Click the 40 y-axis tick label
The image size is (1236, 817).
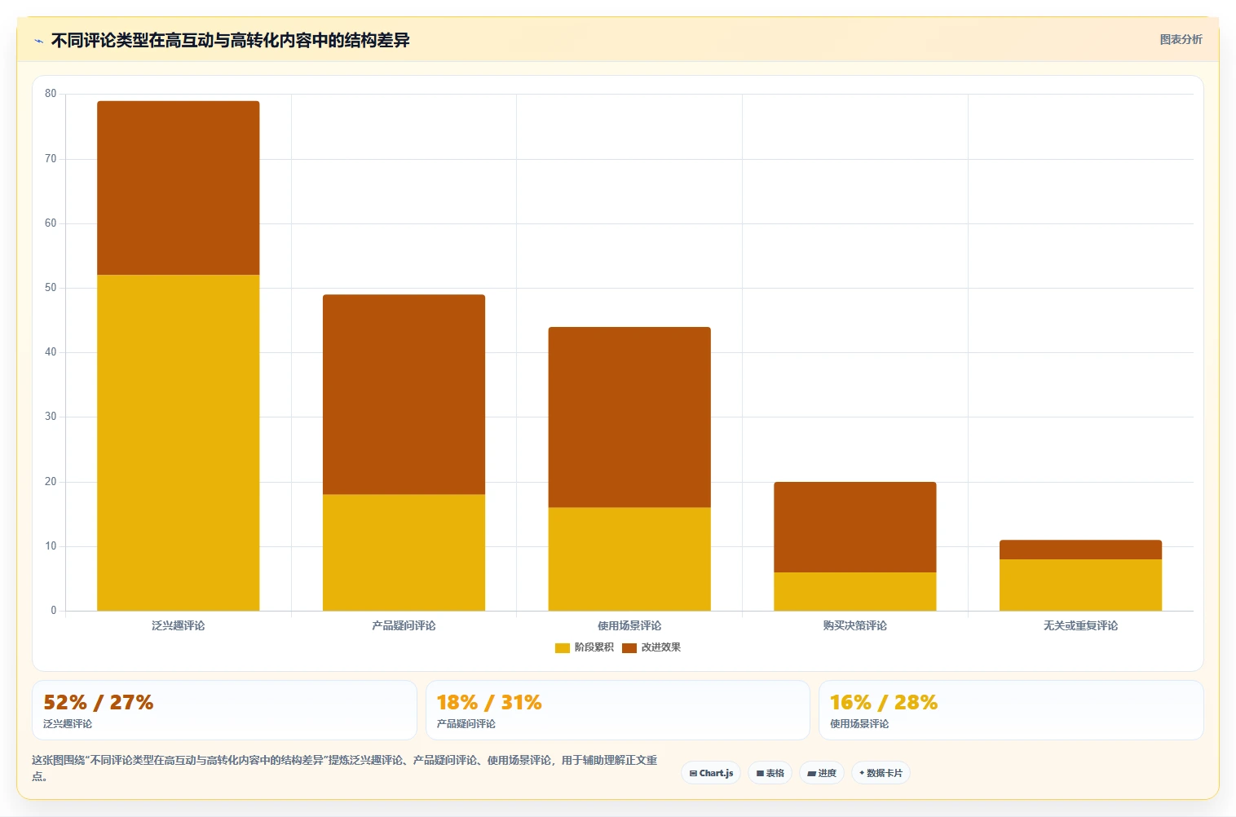[x=51, y=352]
